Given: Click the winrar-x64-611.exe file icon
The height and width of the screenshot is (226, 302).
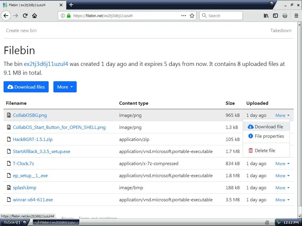Looking at the screenshot, I should (9, 200).
